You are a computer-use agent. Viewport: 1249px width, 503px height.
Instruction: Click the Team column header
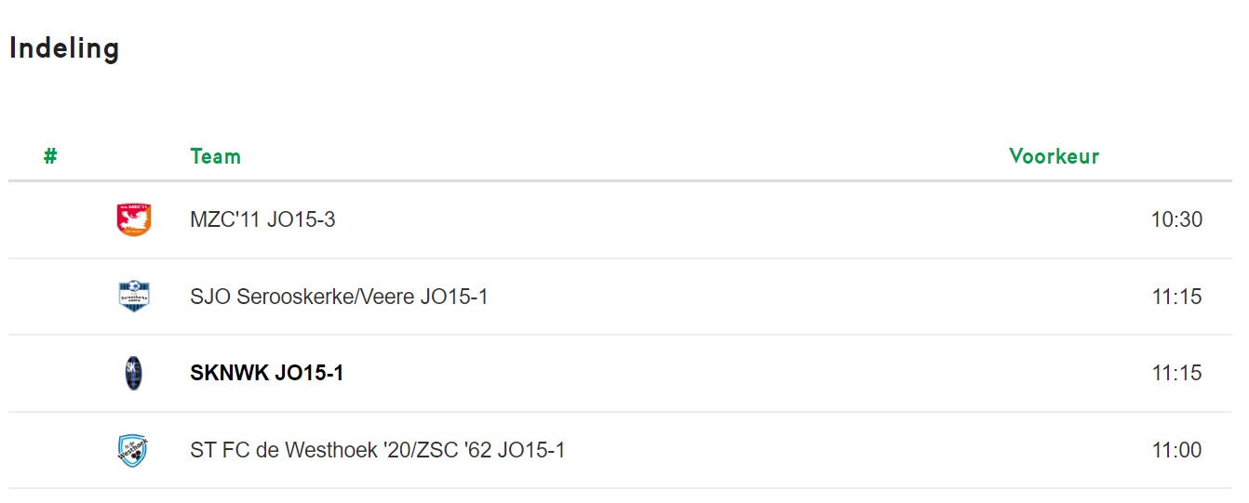click(x=216, y=156)
